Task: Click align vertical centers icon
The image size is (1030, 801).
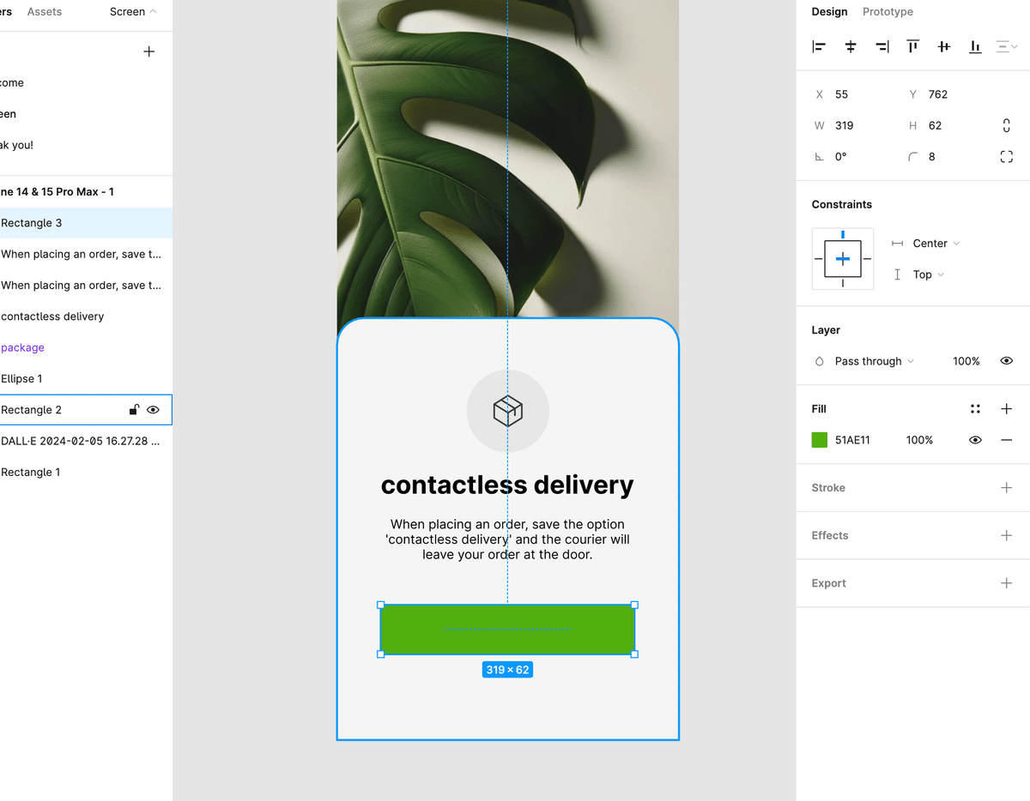Action: pos(944,47)
